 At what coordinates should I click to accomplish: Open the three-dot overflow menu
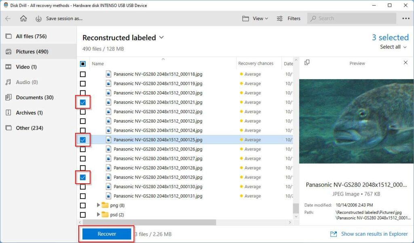click(406, 19)
